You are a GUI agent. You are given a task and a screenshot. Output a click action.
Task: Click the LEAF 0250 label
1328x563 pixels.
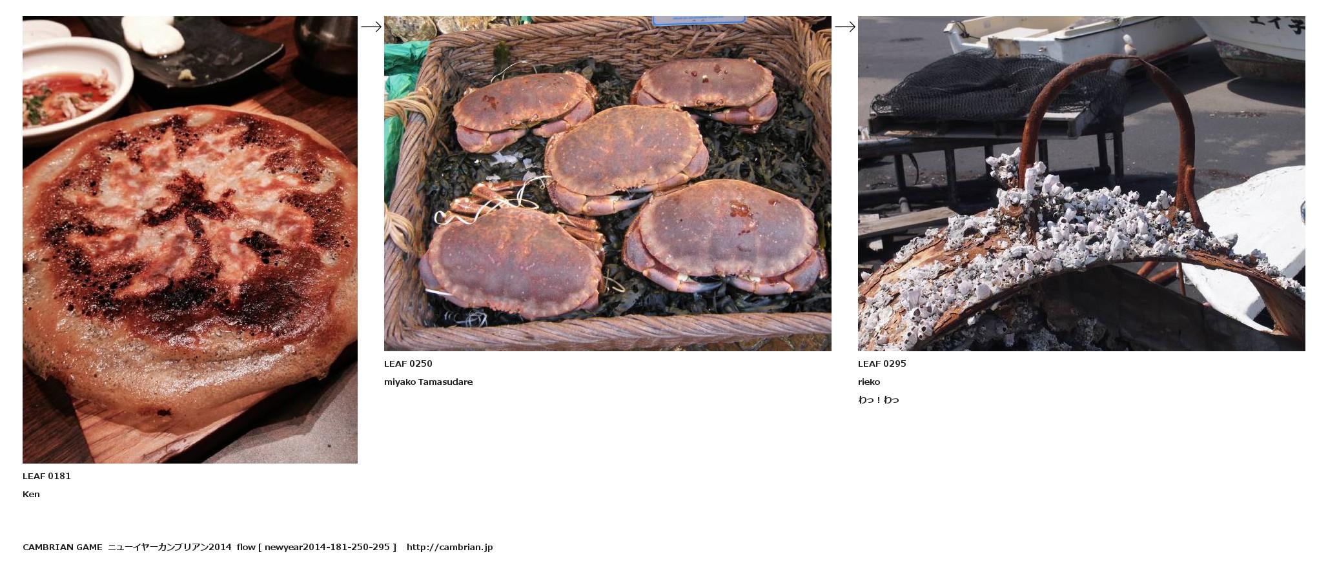[x=408, y=363]
